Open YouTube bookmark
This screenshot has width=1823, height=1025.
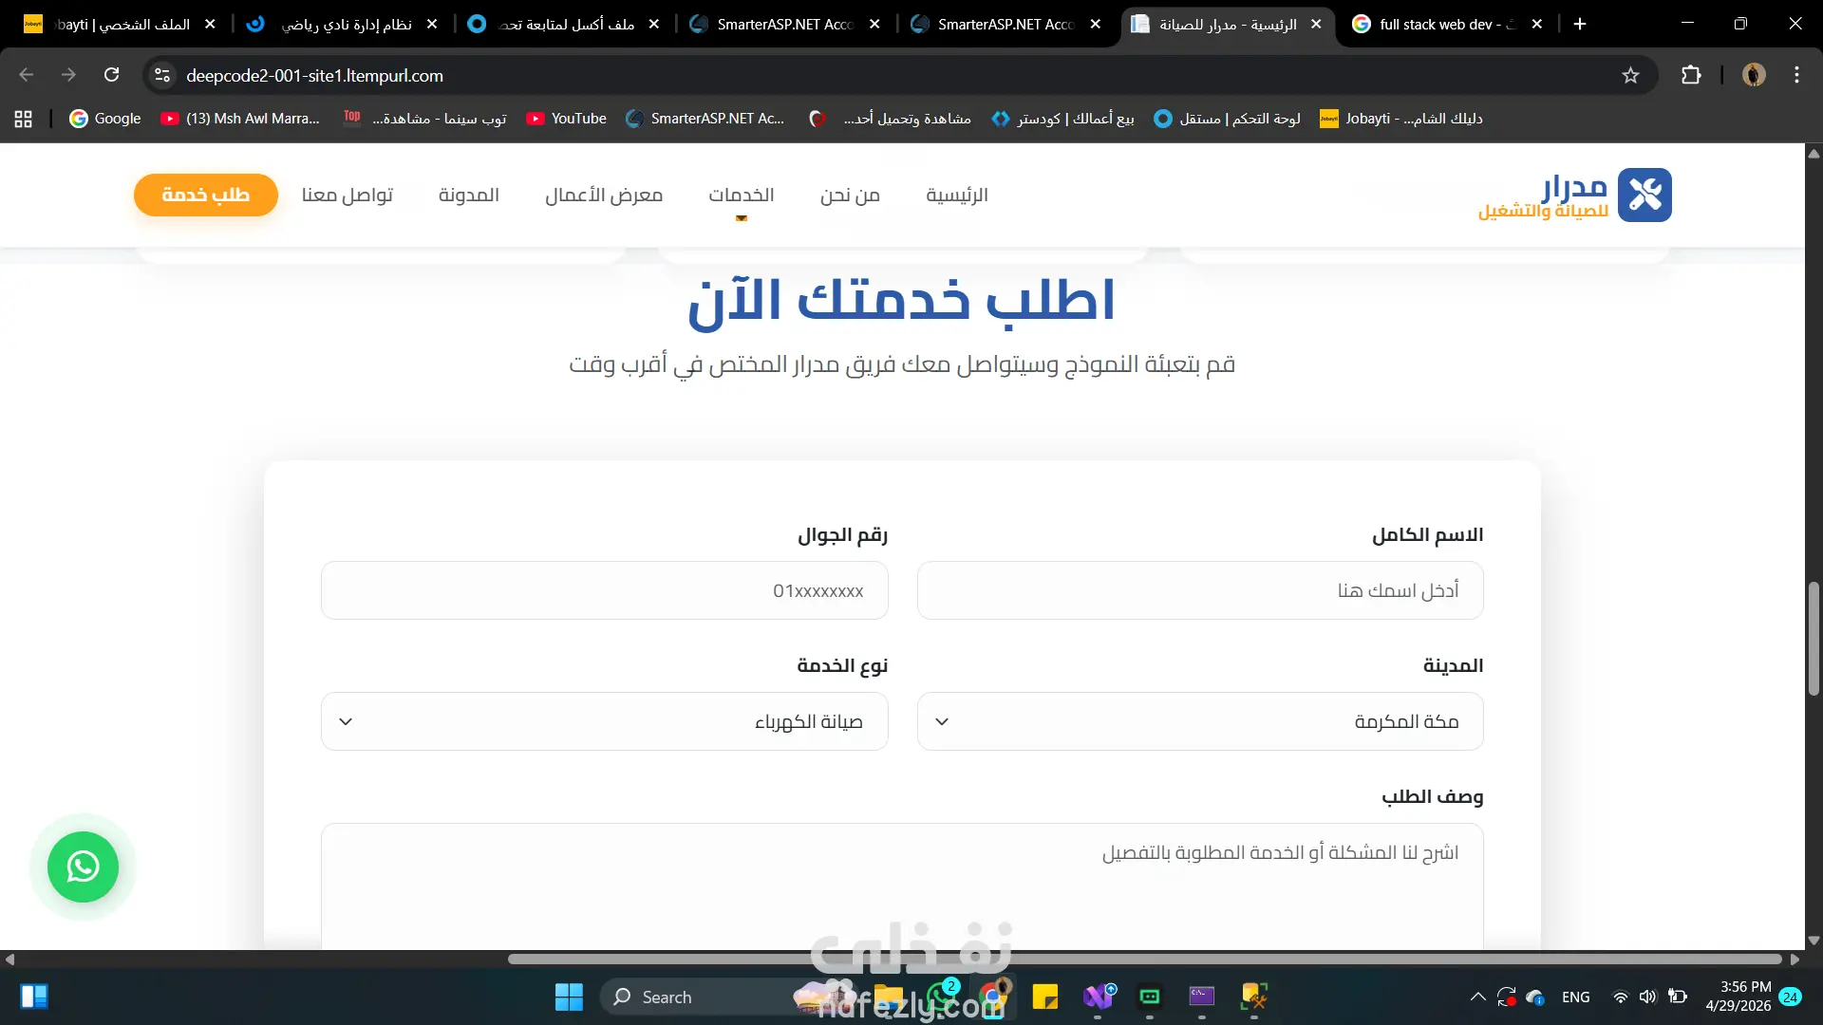click(567, 119)
